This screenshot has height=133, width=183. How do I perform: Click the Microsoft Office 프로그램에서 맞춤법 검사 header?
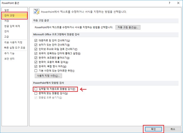[x=56, y=34]
